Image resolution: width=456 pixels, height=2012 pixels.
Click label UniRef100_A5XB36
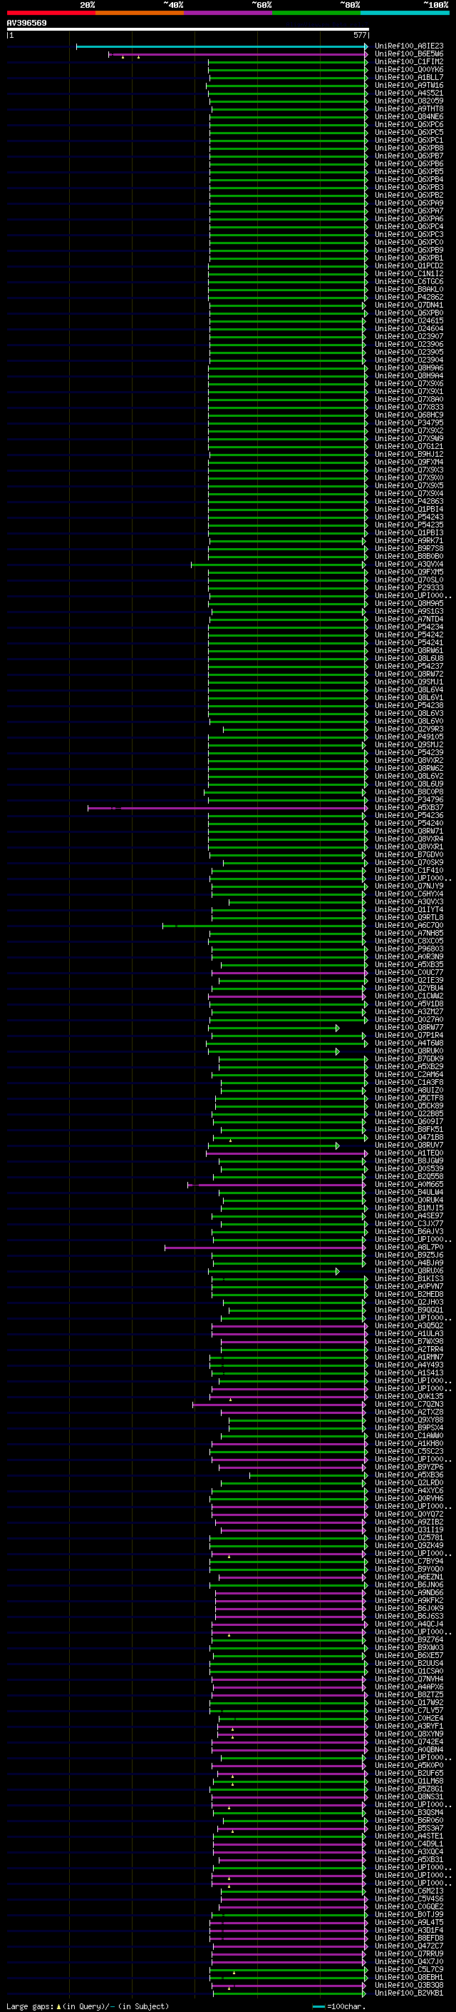(409, 1476)
